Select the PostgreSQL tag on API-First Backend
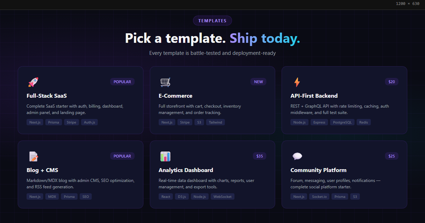The image size is (425, 223). [x=342, y=122]
